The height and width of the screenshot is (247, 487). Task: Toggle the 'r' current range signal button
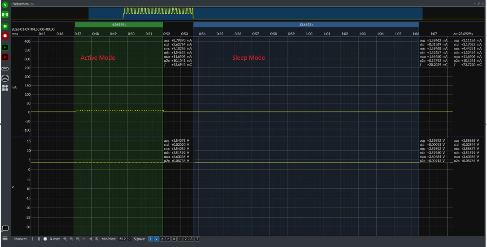click(168, 239)
